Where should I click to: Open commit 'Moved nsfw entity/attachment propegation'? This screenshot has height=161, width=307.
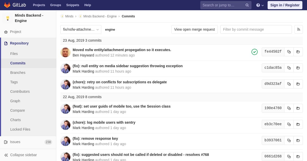tap(122, 50)
